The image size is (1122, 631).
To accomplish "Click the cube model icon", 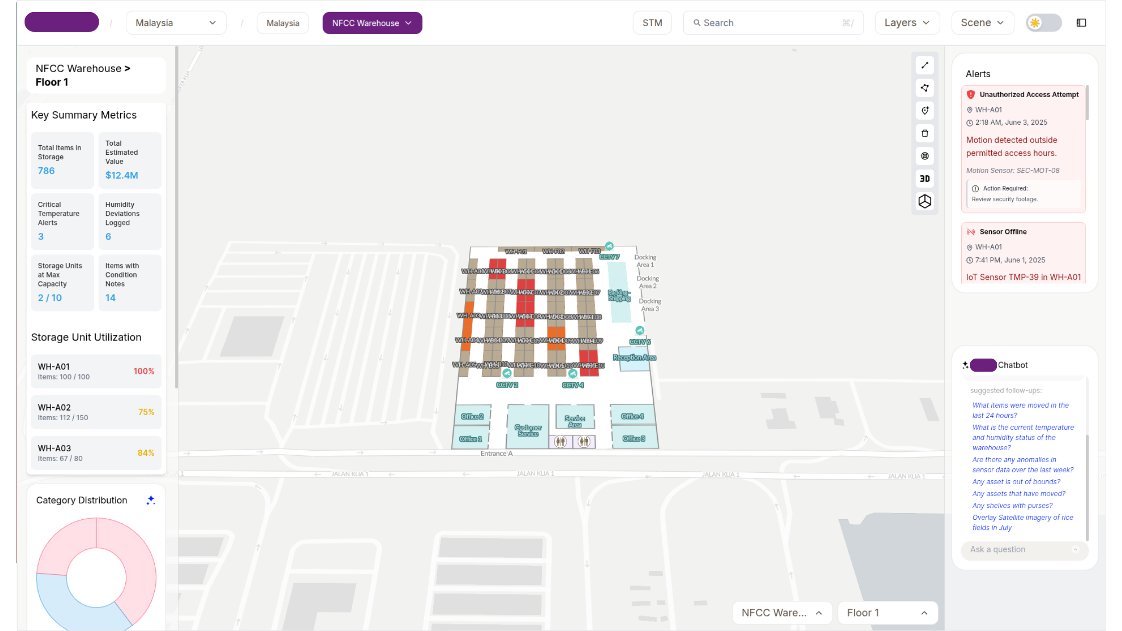I will (925, 201).
